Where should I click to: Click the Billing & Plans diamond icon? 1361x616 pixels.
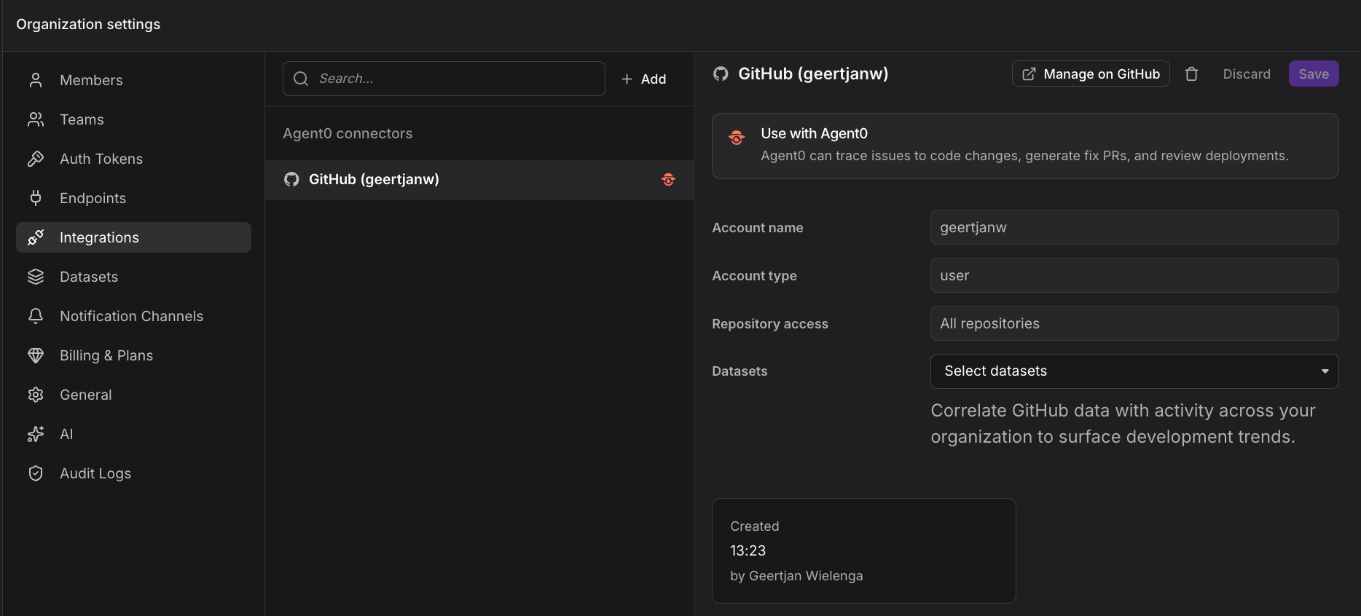coord(36,355)
